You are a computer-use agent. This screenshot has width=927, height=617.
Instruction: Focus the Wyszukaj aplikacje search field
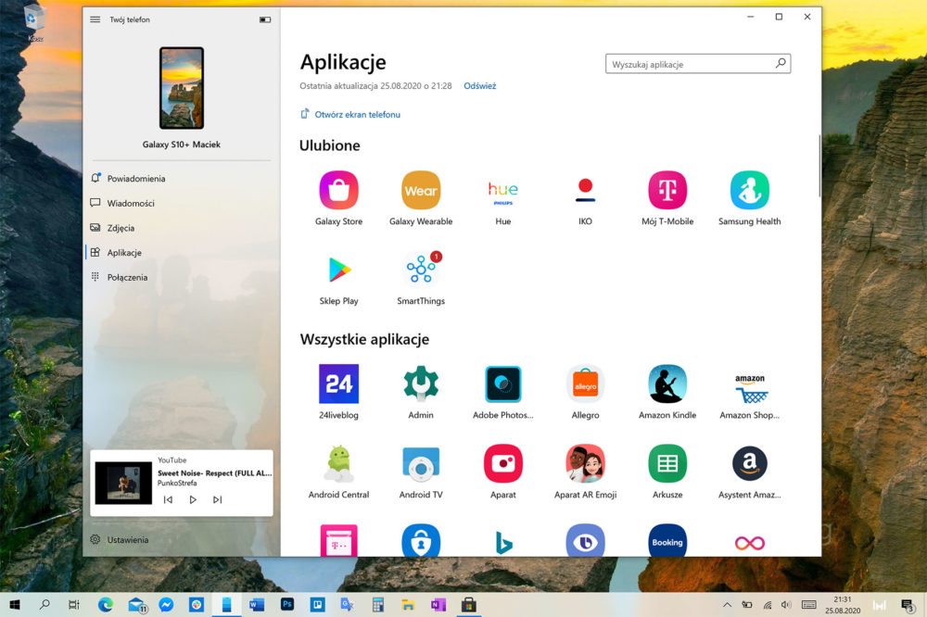coord(698,64)
